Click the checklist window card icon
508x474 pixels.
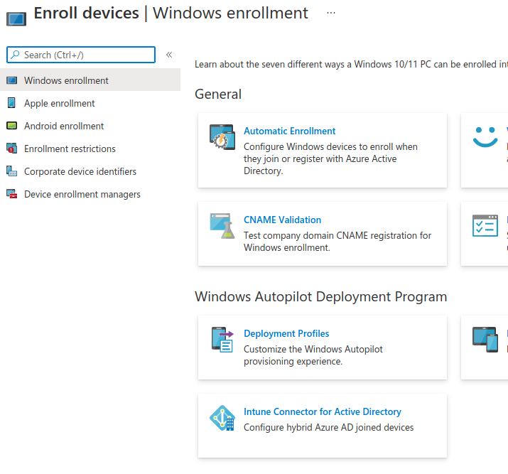(485, 225)
